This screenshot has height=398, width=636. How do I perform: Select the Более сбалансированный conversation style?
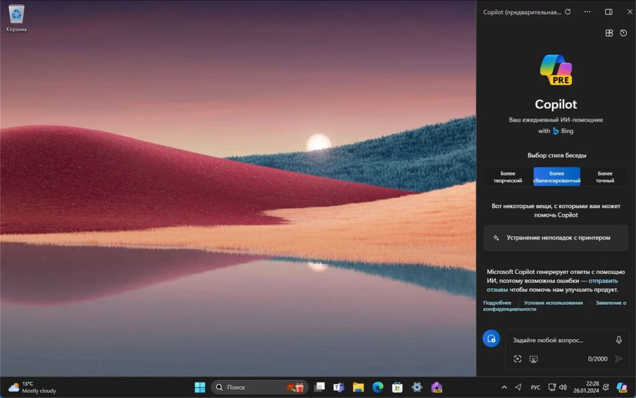(x=556, y=177)
